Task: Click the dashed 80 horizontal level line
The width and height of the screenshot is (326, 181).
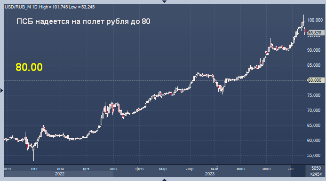Action: click(155, 80)
